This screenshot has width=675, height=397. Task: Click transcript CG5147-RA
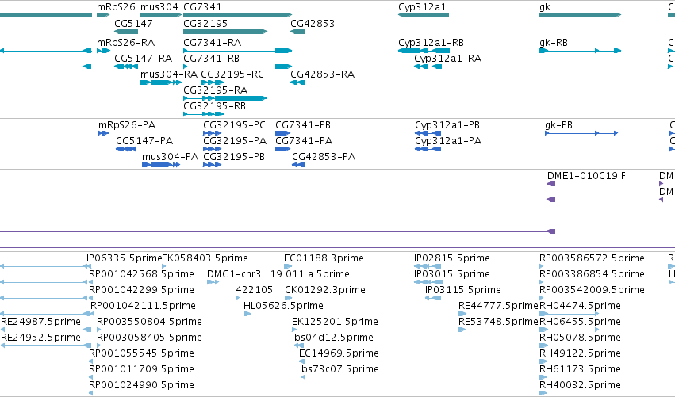126,67
